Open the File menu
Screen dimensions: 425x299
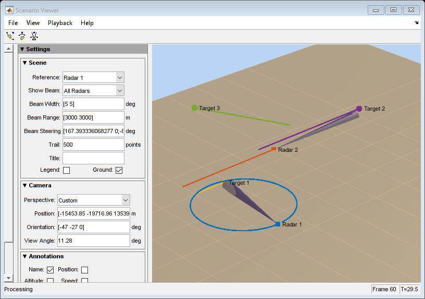click(x=13, y=23)
